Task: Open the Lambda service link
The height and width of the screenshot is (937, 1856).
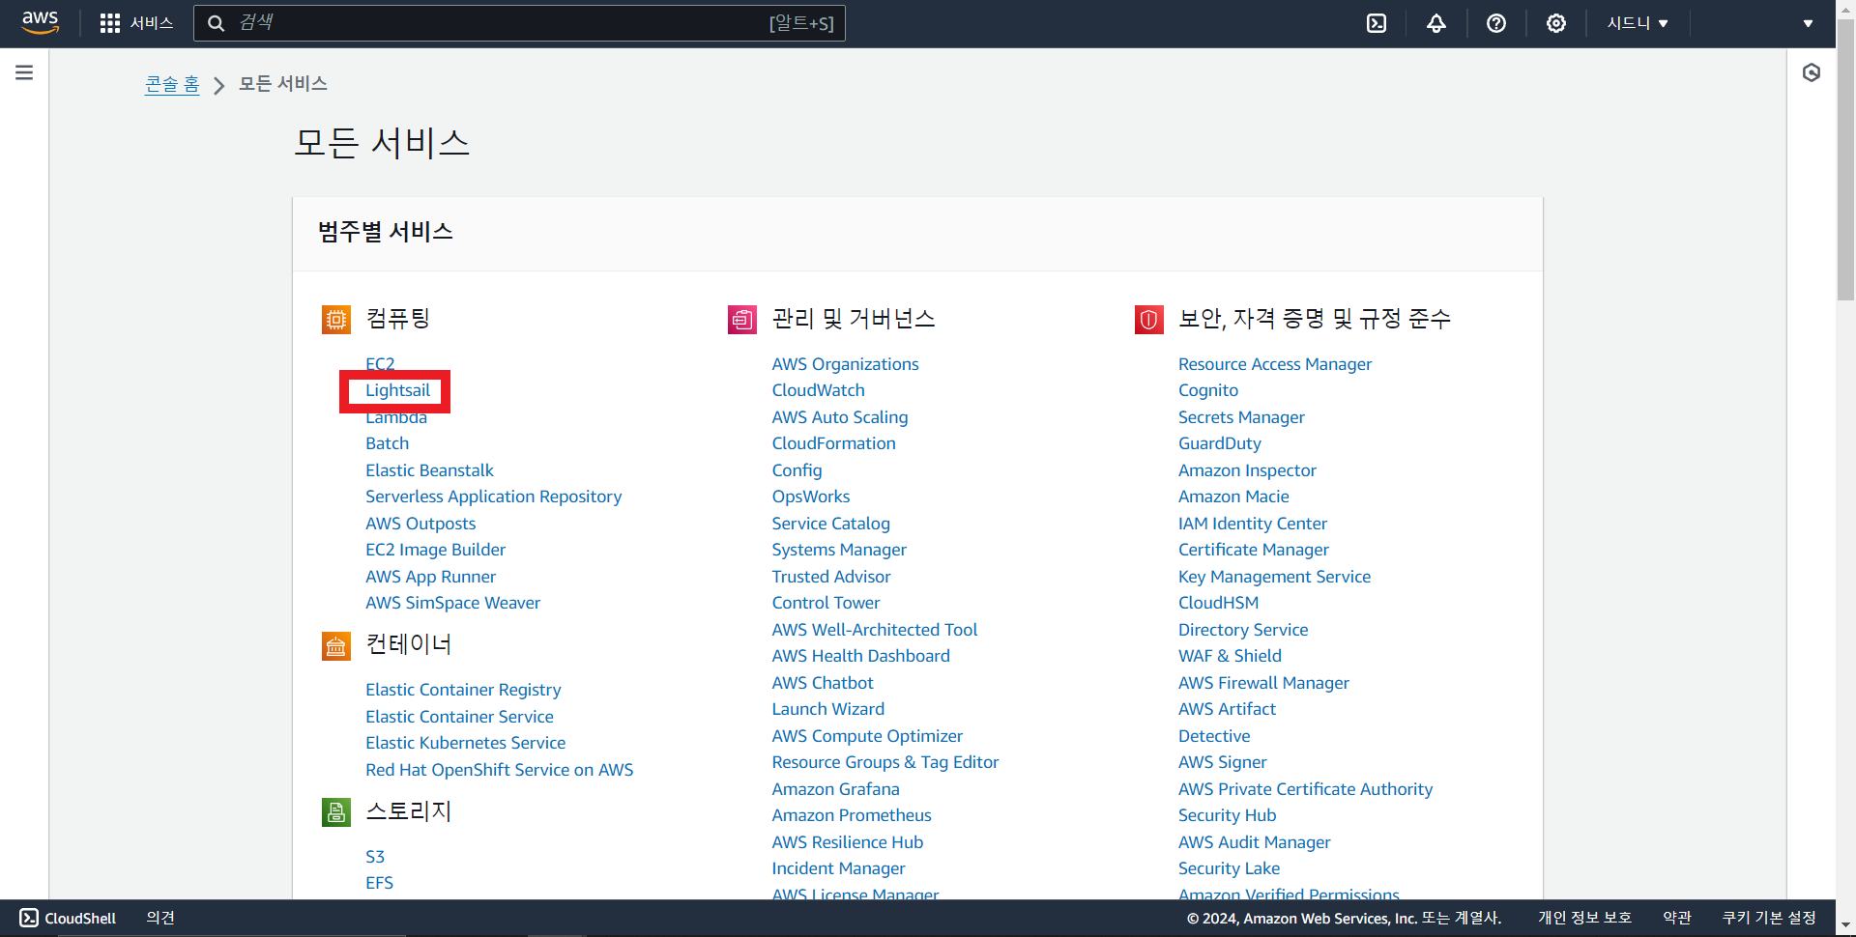Action: click(x=396, y=417)
